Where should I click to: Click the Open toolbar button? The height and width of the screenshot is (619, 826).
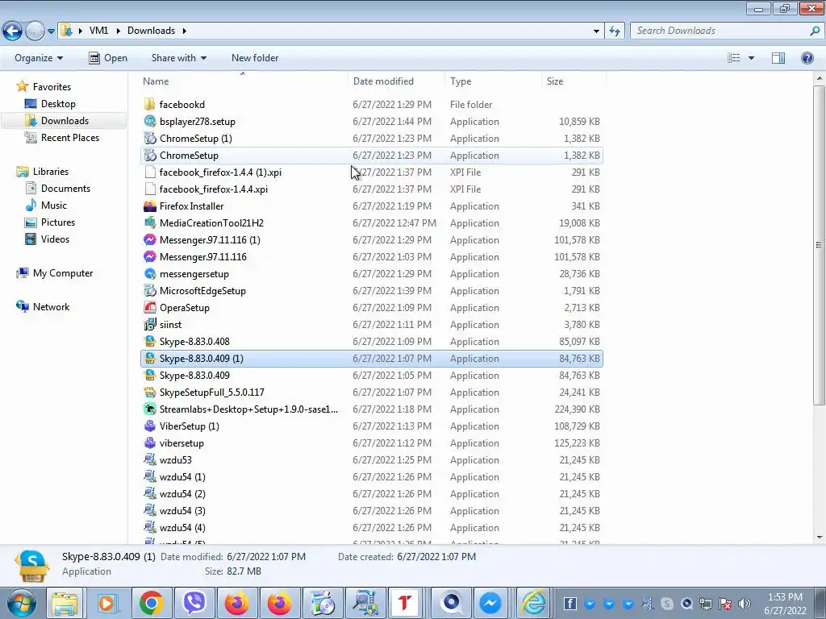tap(108, 58)
